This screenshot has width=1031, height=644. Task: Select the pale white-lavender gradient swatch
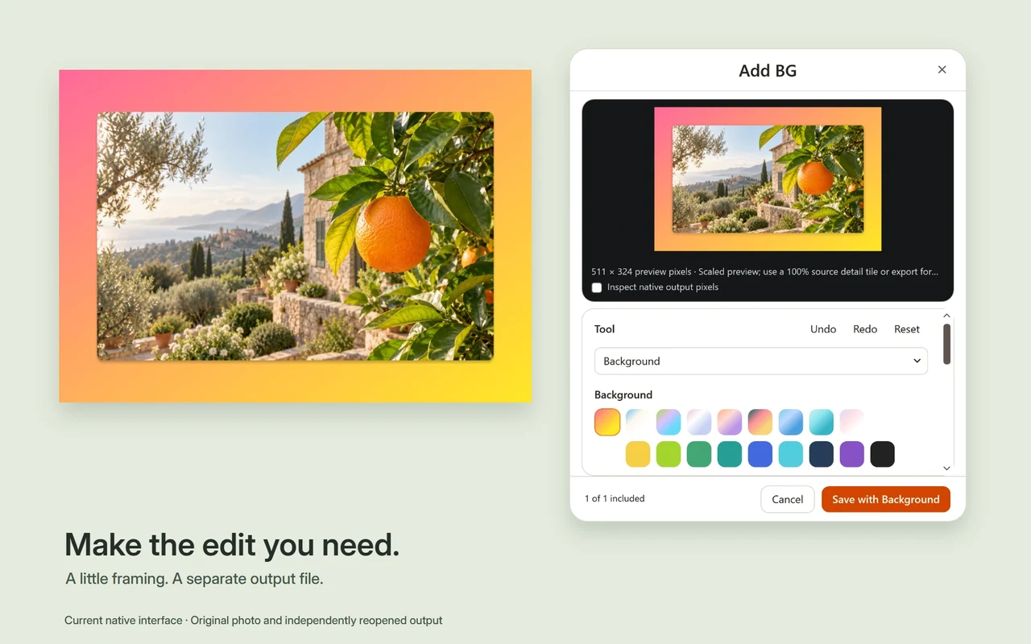699,422
